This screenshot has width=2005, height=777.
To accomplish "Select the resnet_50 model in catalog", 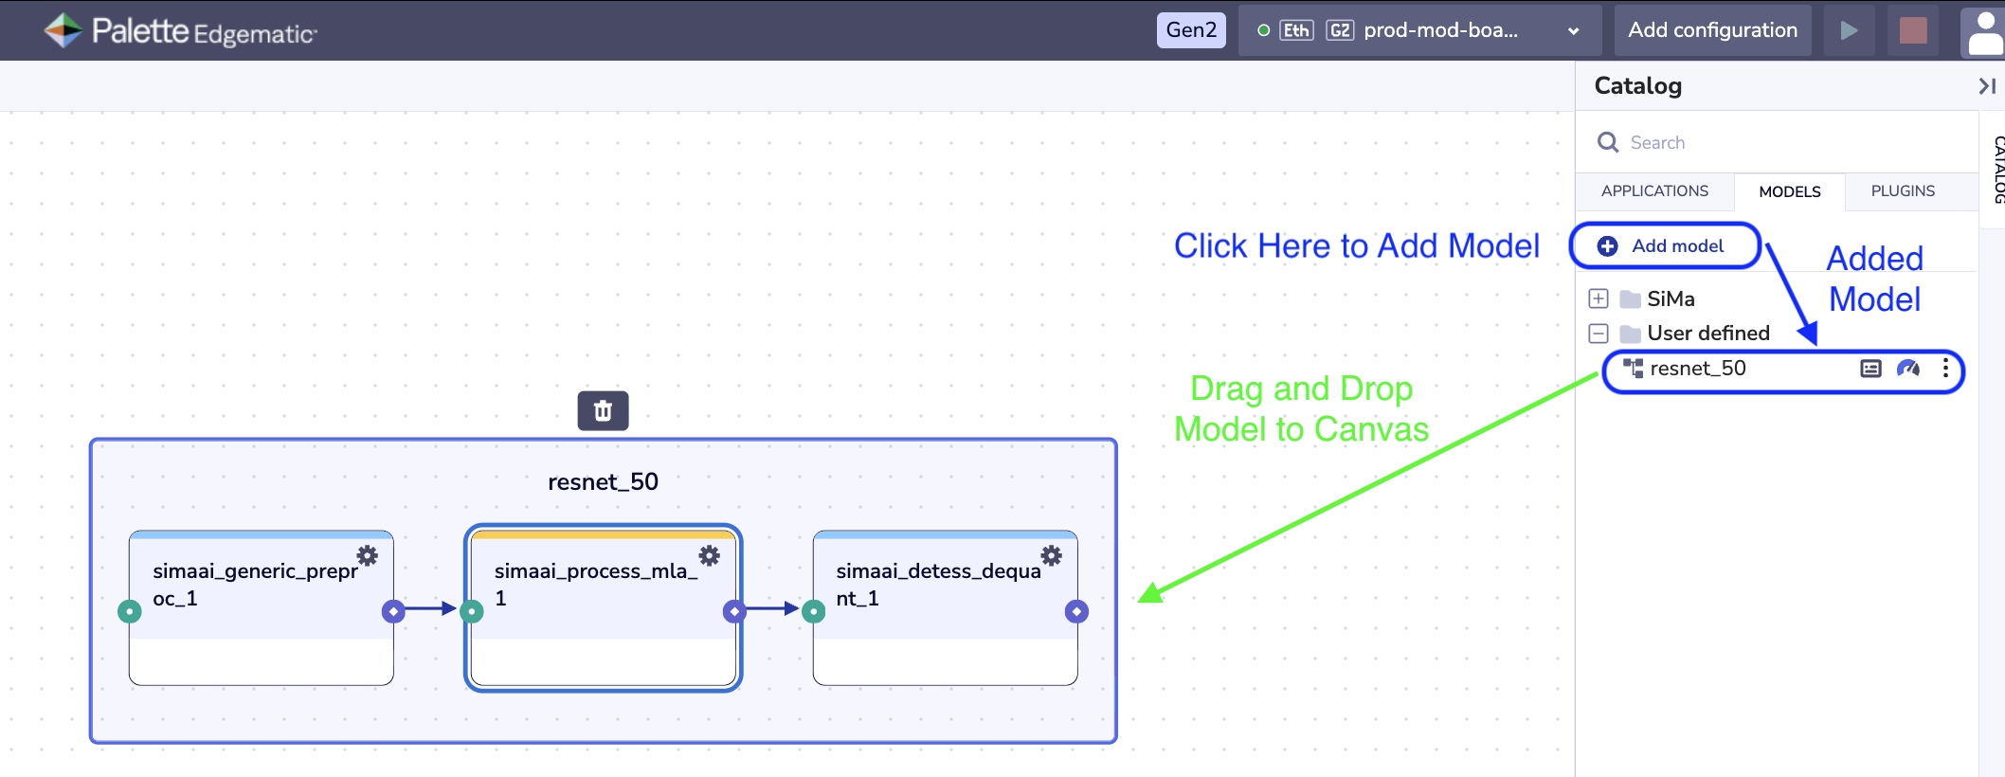I will tap(1697, 369).
